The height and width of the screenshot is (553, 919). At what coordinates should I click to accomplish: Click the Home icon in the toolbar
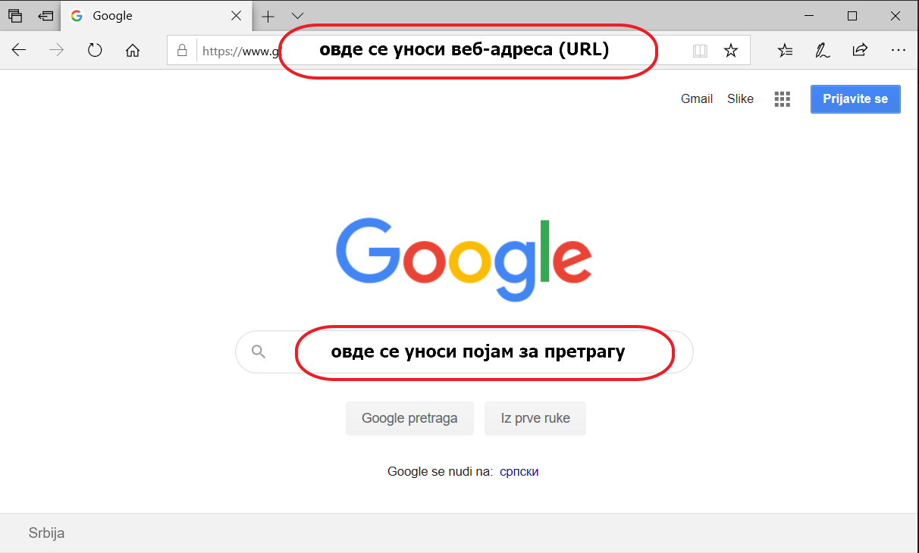(133, 50)
